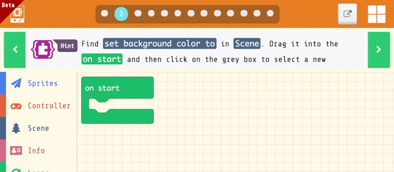Open the Sprites category label

point(43,83)
